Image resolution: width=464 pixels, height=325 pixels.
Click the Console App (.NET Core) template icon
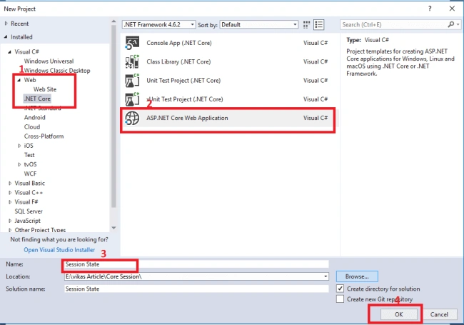click(x=132, y=43)
